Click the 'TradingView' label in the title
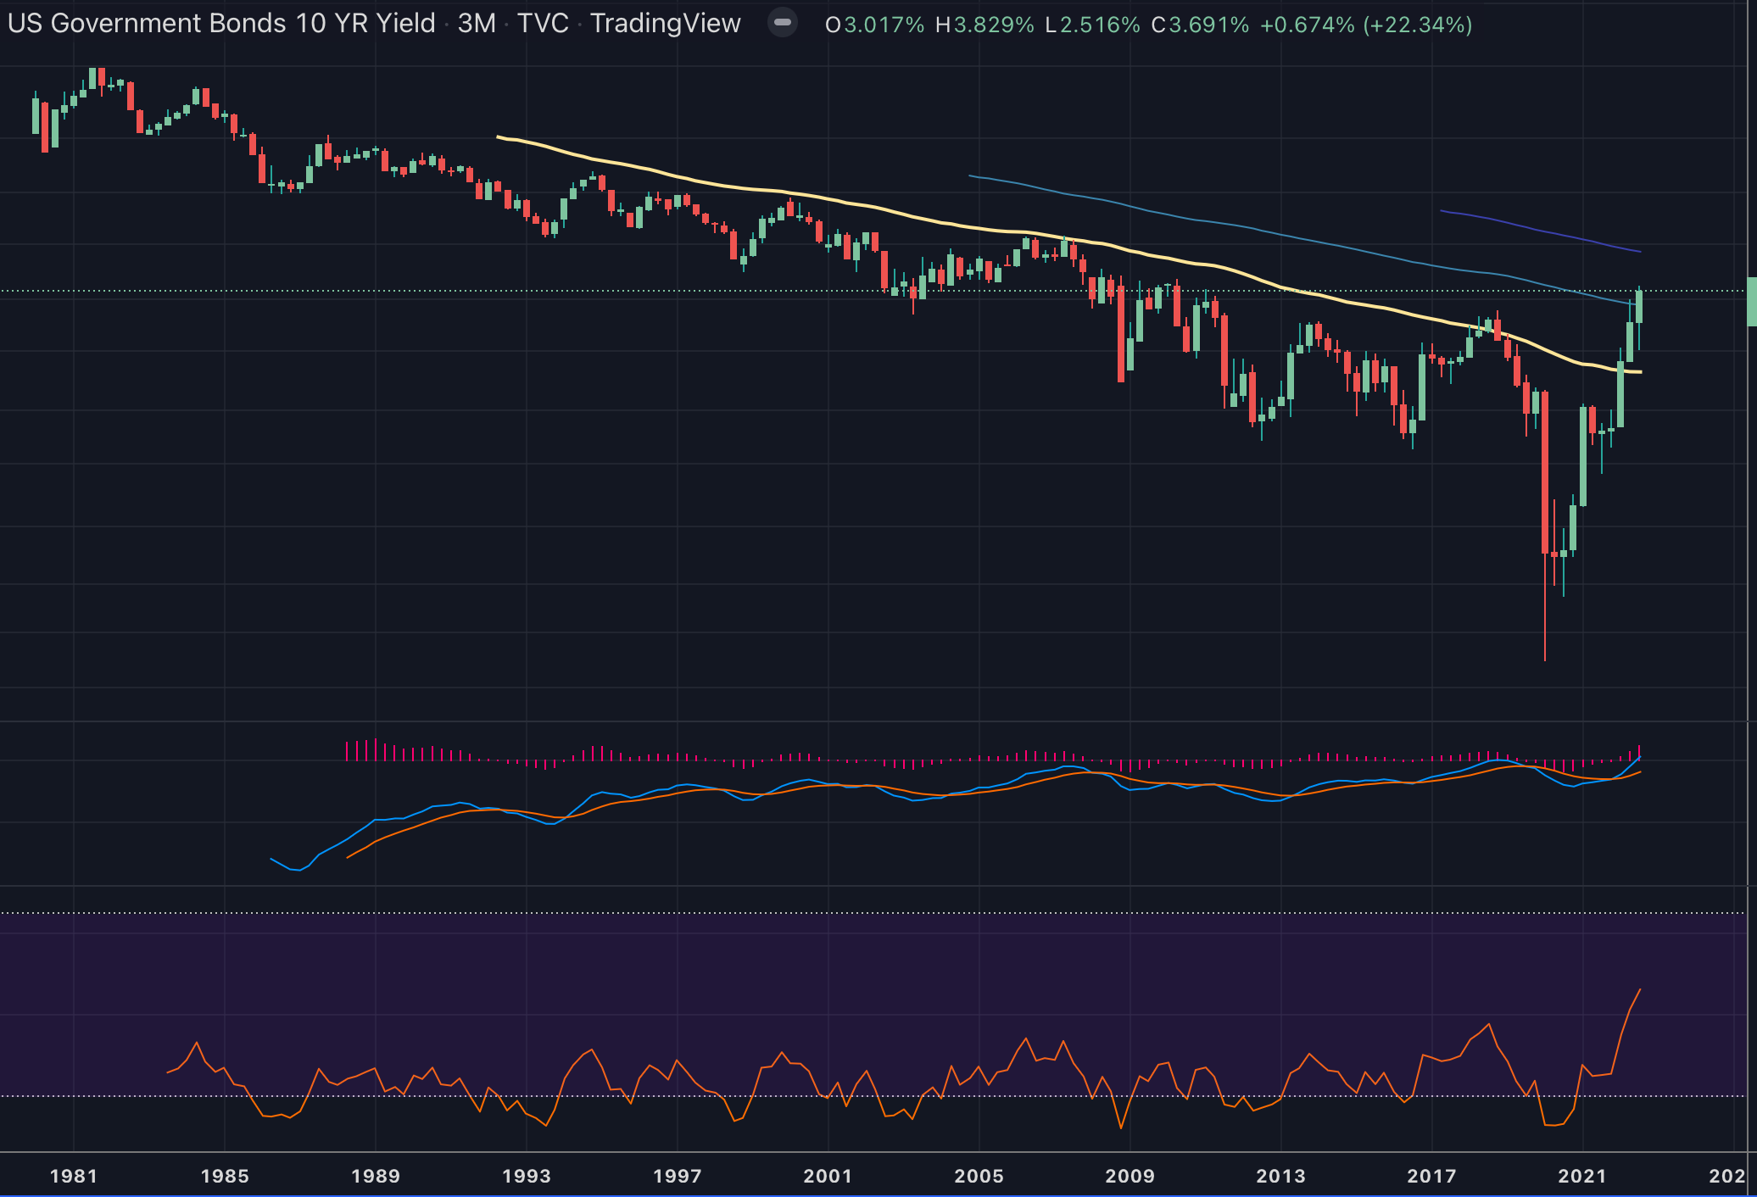Image resolution: width=1757 pixels, height=1197 pixels. click(666, 24)
